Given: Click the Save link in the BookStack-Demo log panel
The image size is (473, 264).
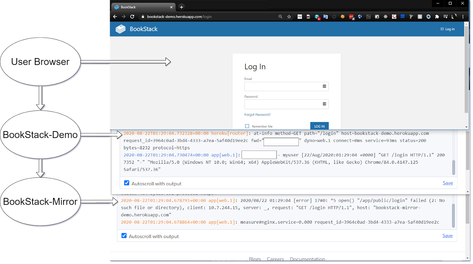Looking at the screenshot, I should click(x=448, y=183).
